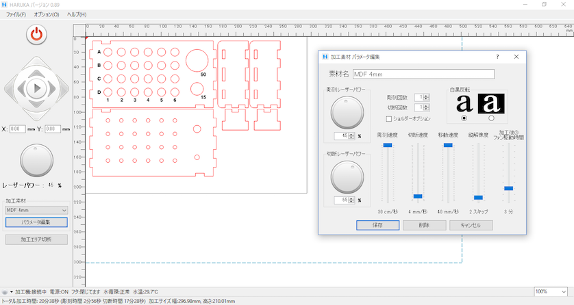Open the 加工素材 MDF 4mm dropdown
The width and height of the screenshot is (574, 305).
point(36,211)
